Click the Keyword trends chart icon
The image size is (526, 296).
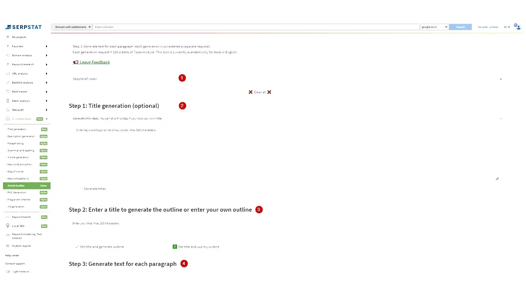[8, 217]
